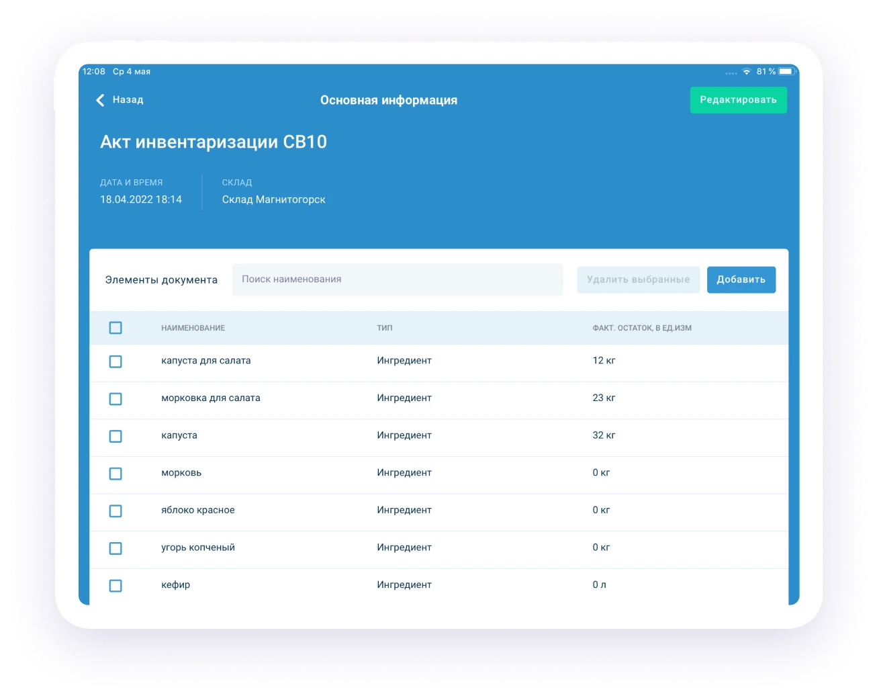
Task: Select the «Склад Магнитогорск» warehouse value
Action: [x=274, y=199]
